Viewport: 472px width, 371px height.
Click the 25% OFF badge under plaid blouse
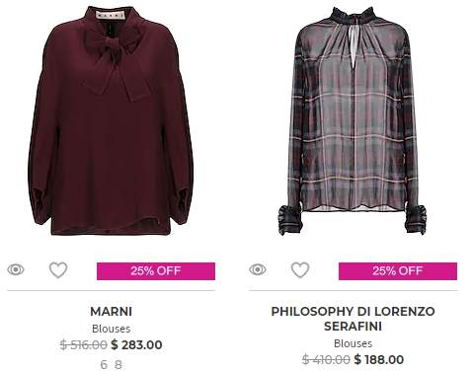tap(398, 271)
